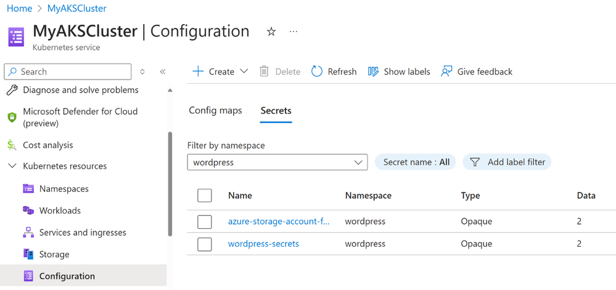616x290 pixels.
Task: Click the Cost analysis dollar icon
Action: click(x=12, y=145)
